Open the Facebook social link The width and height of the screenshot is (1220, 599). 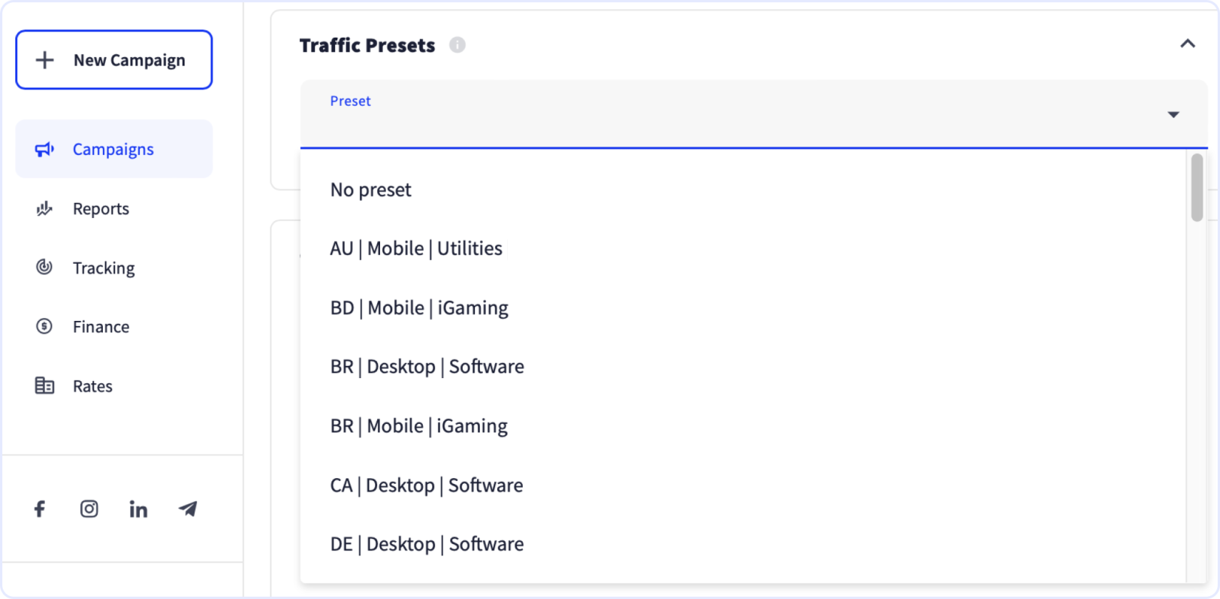[x=40, y=509]
